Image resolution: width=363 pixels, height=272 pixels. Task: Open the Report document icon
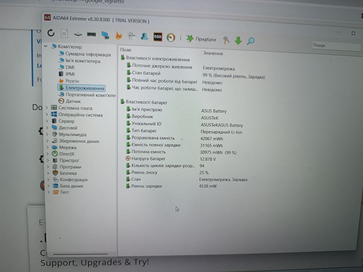tap(64, 33)
